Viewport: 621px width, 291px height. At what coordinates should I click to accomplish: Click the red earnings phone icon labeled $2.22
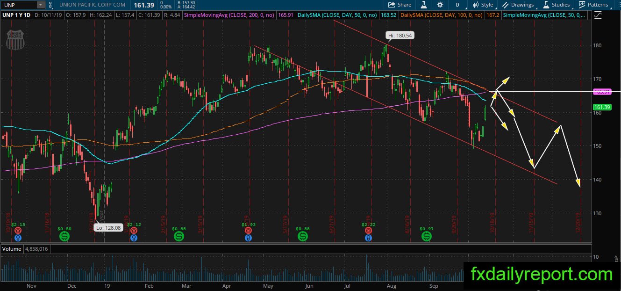click(x=369, y=230)
